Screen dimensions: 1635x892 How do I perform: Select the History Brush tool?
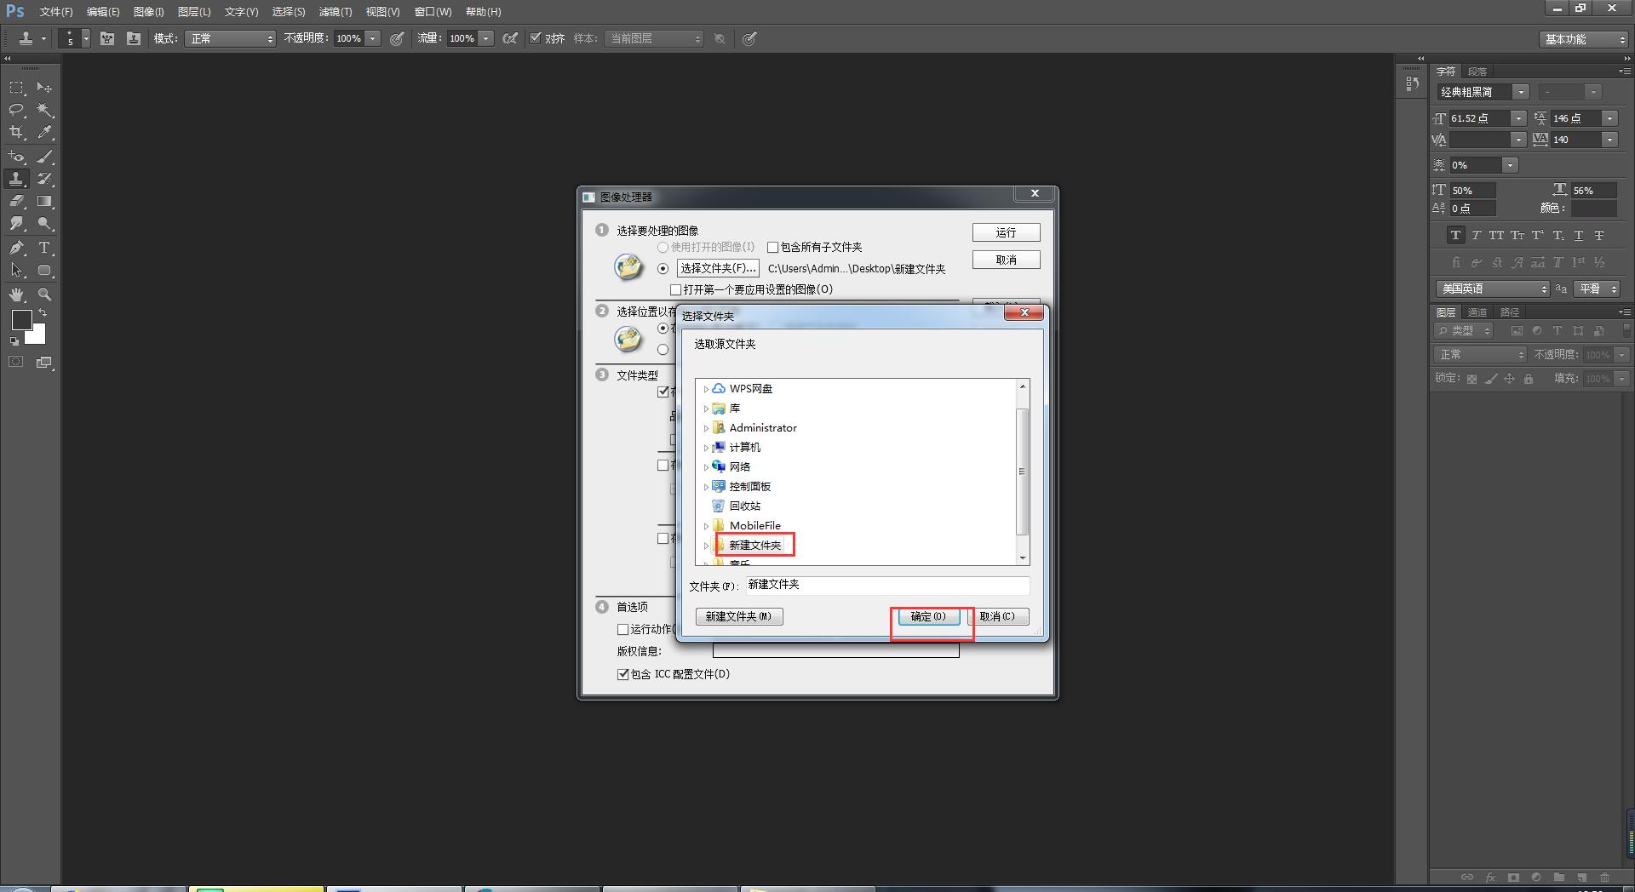pos(44,179)
